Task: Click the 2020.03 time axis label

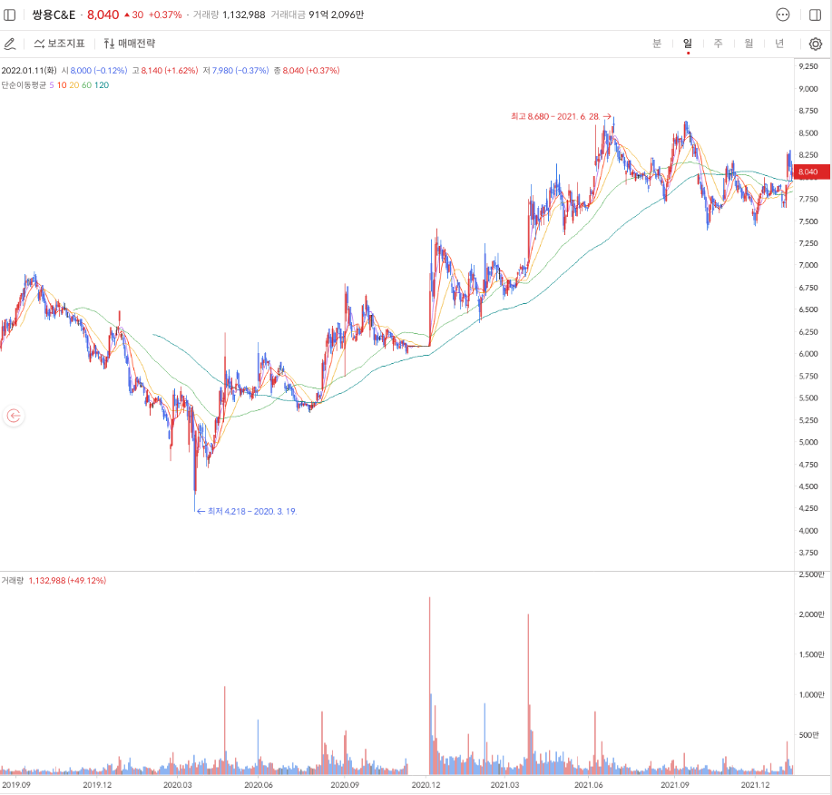Action: 177,785
